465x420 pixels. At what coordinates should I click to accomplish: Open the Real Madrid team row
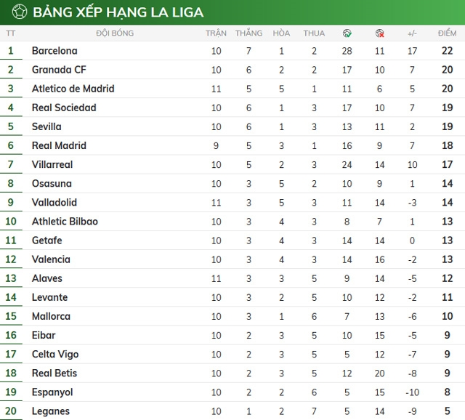59,145
